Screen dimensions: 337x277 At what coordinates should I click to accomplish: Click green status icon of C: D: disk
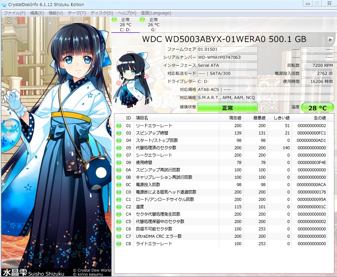click(x=114, y=19)
